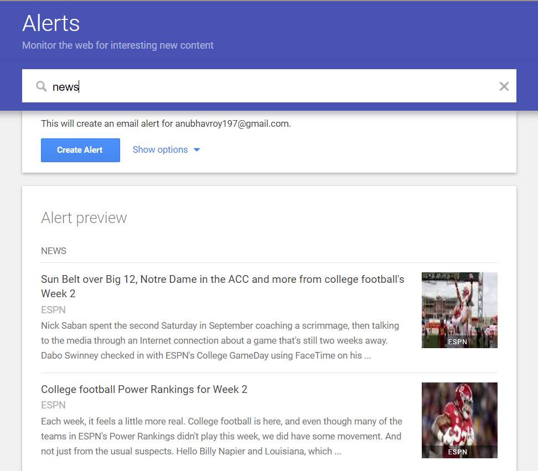The width and height of the screenshot is (538, 471).
Task: Click the Nick Saban article snippet text
Action: [x=220, y=340]
